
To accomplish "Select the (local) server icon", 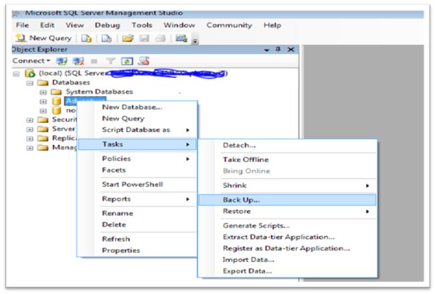I will [x=30, y=73].
